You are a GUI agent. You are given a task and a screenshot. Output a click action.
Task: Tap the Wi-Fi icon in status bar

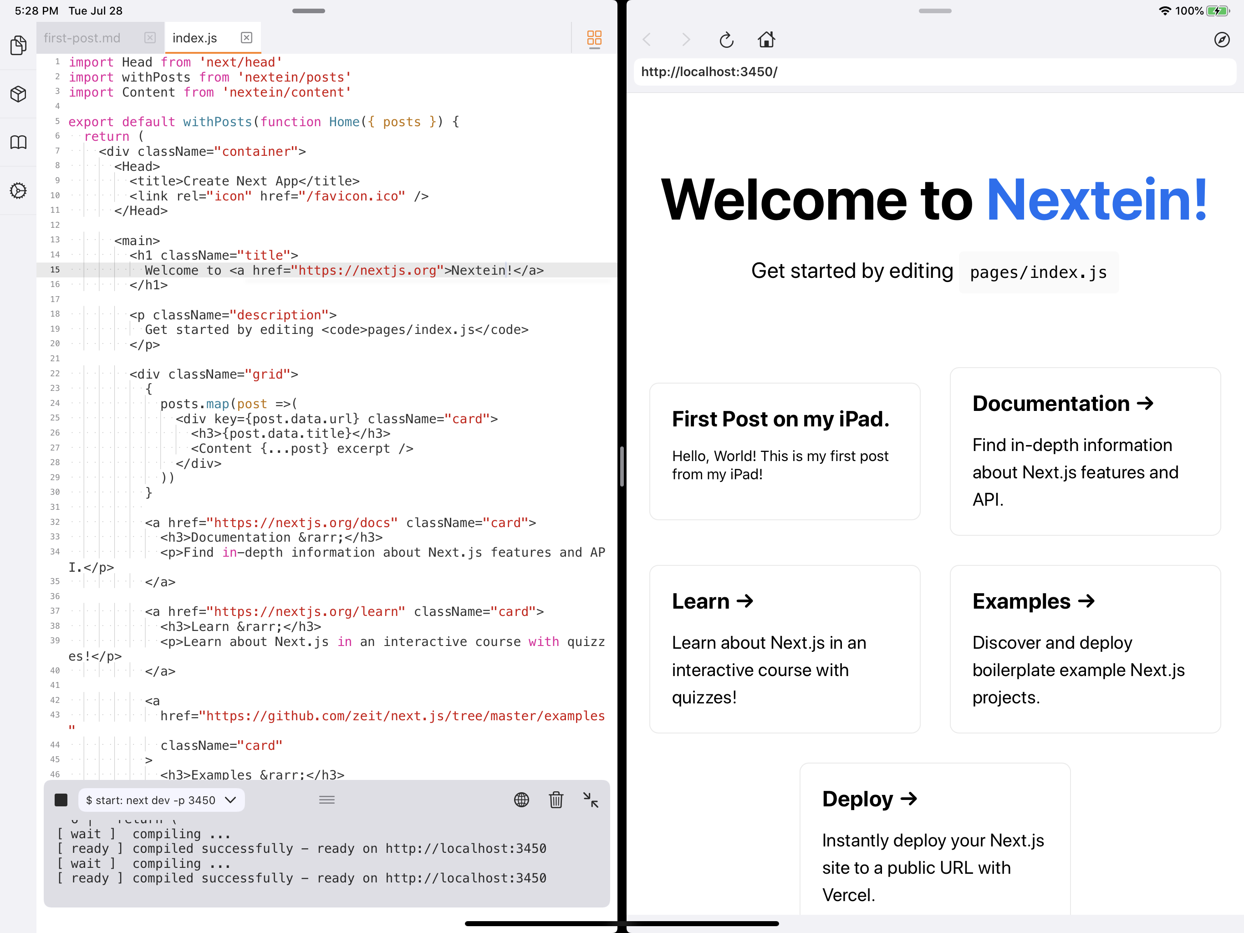coord(1165,10)
